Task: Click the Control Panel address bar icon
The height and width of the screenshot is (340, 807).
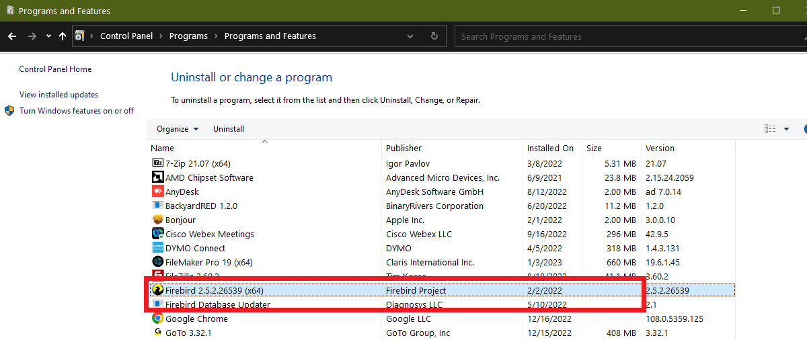Action: 80,36
